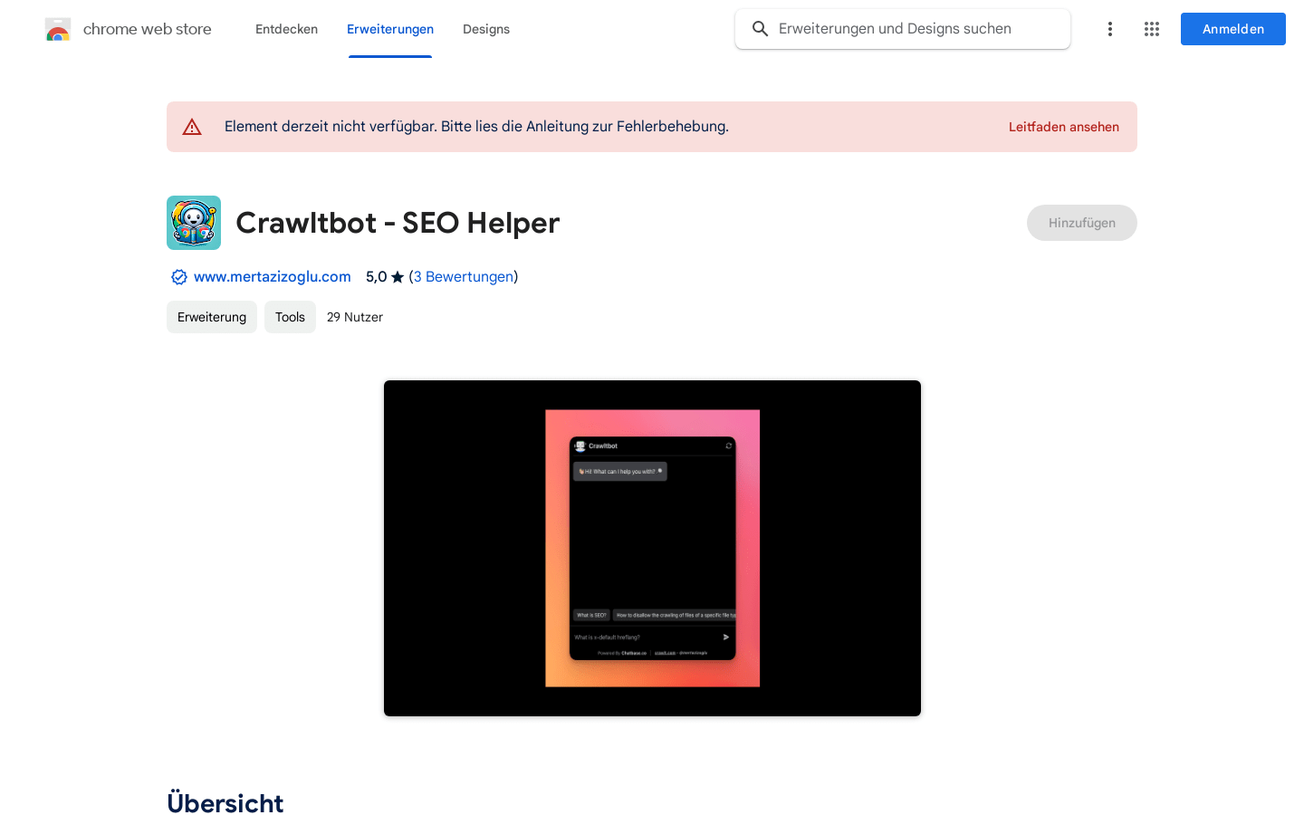Click the Crawltbot extension icon
Image resolution: width=1304 pixels, height=815 pixels.
[194, 223]
